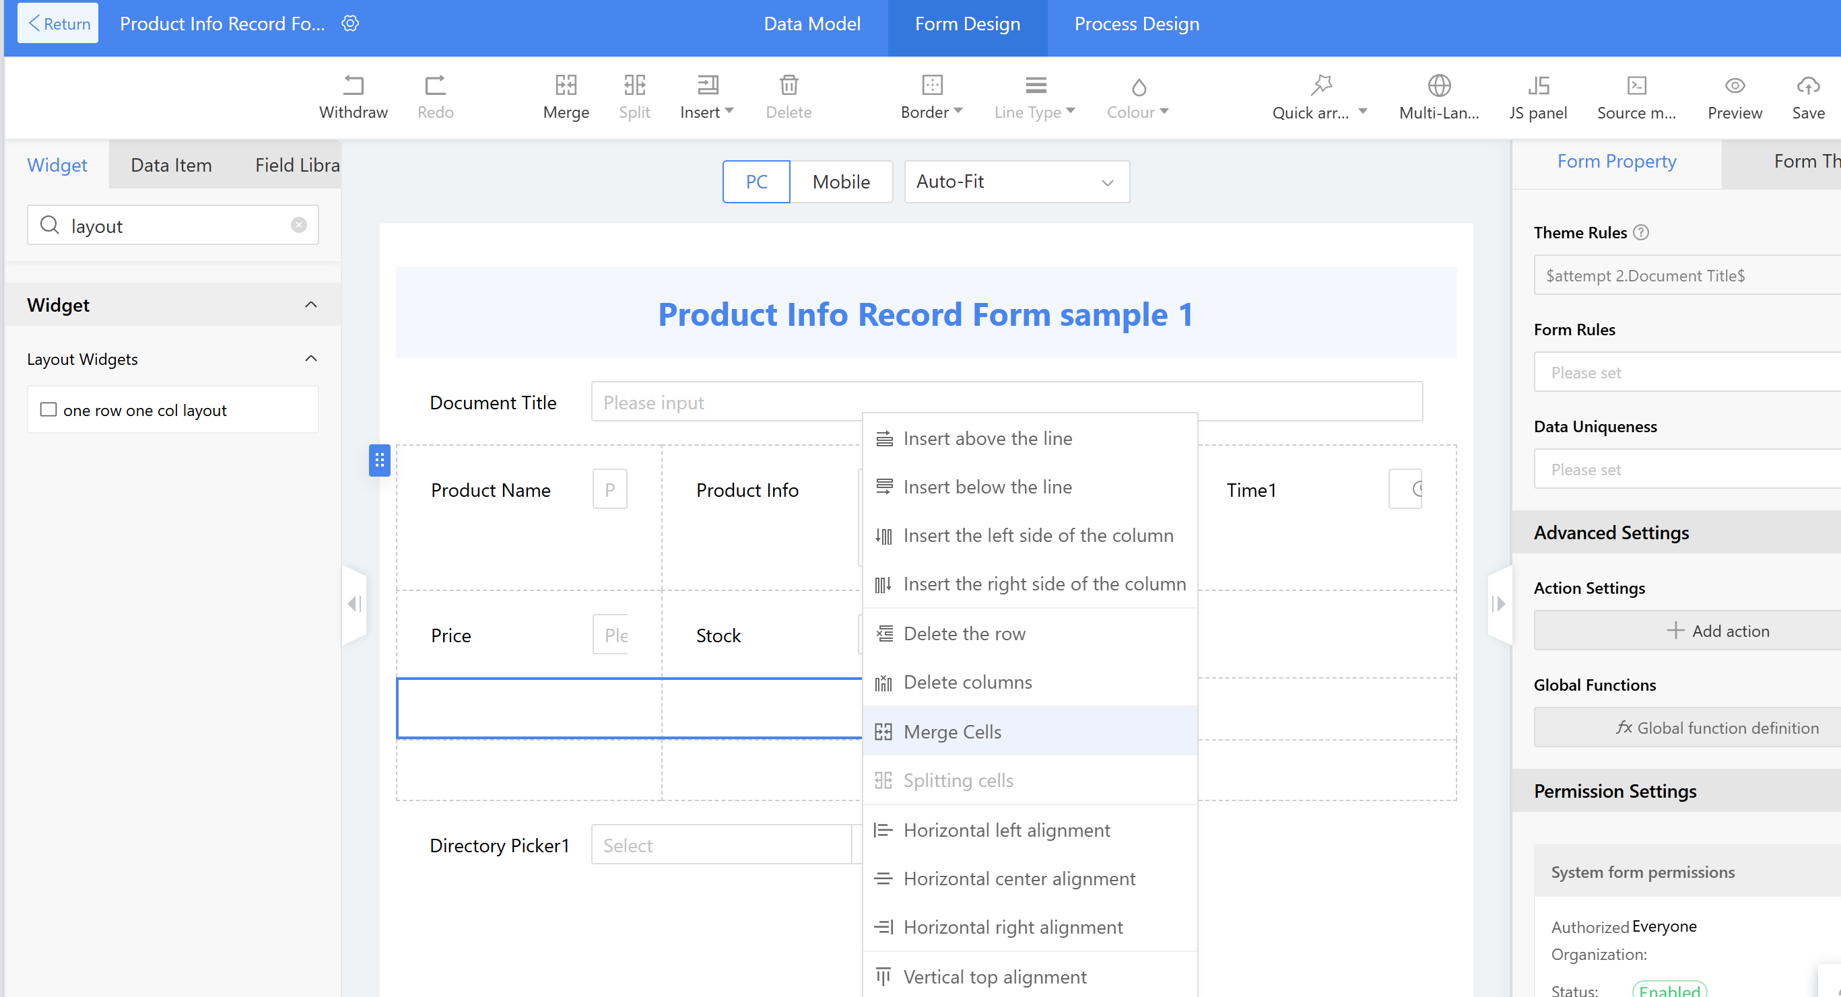Viewport: 1841px width, 997px height.
Task: Switch to Process Design tab
Action: point(1137,24)
